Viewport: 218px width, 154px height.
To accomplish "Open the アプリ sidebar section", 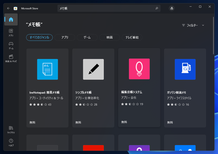I will pos(11,33).
